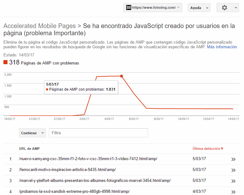Open /nuevo-samyang-csc-35mm URL row

point(88,159)
